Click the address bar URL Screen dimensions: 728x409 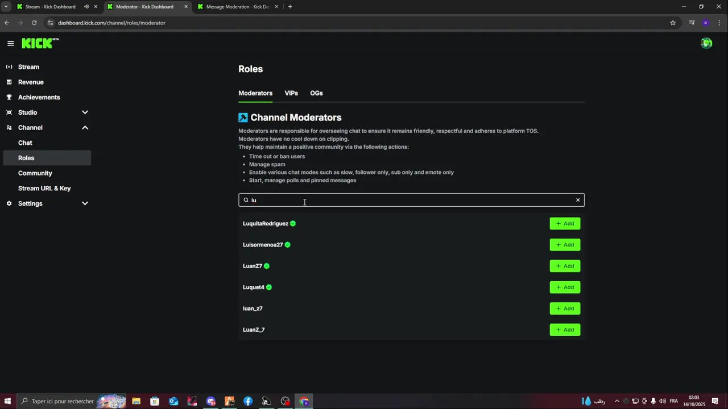tap(111, 23)
